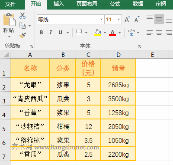Screen dimensions: 173x165
Task: Expand the phonetic guide dropdown arrow
Action: [138, 33]
